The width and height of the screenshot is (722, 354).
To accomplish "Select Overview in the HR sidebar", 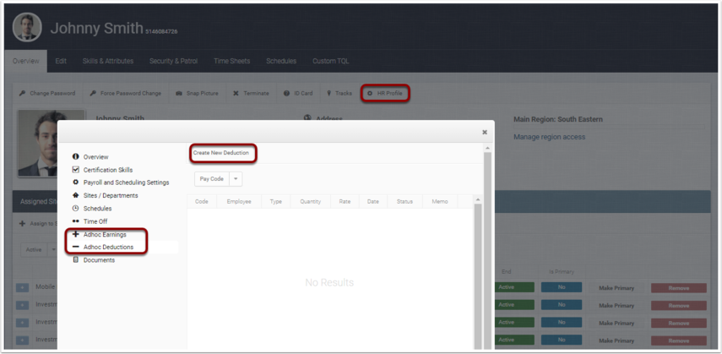I will 95,156.
